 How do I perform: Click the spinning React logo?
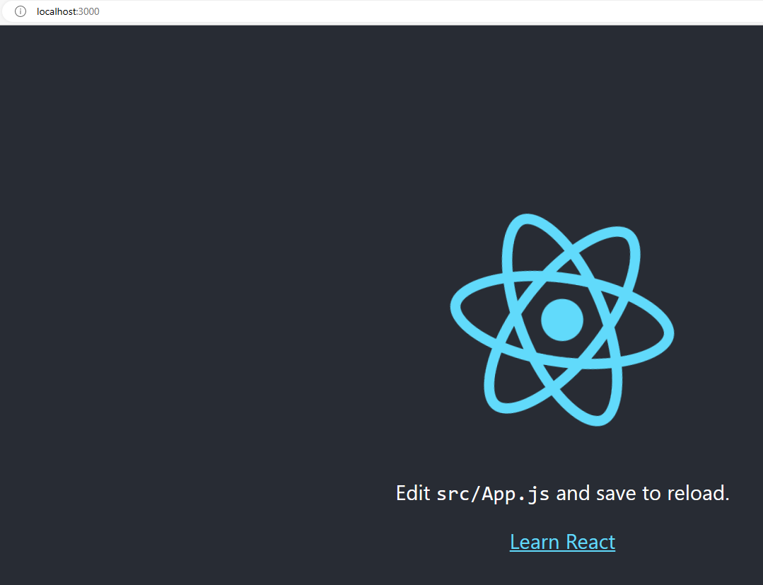pos(562,320)
